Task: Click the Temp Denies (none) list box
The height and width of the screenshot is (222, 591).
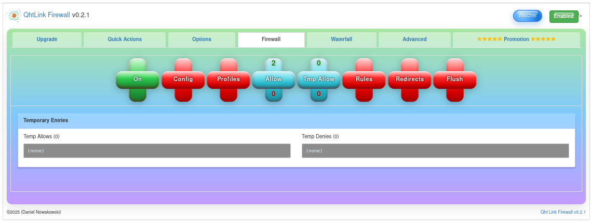Action: pos(435,151)
